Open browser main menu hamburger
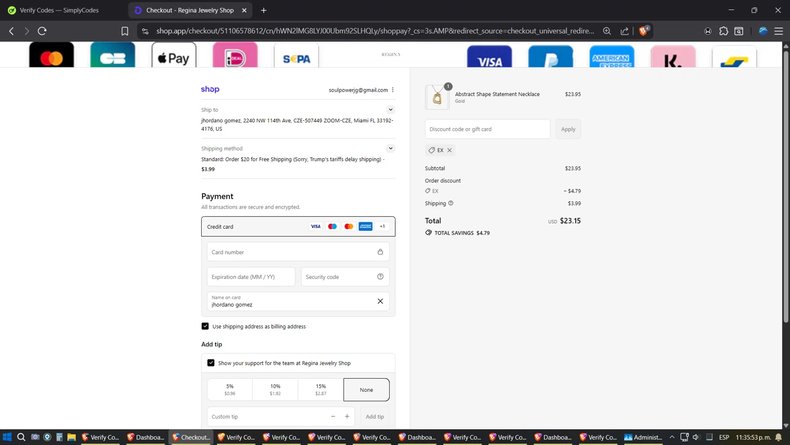This screenshot has height=445, width=790. [x=778, y=31]
